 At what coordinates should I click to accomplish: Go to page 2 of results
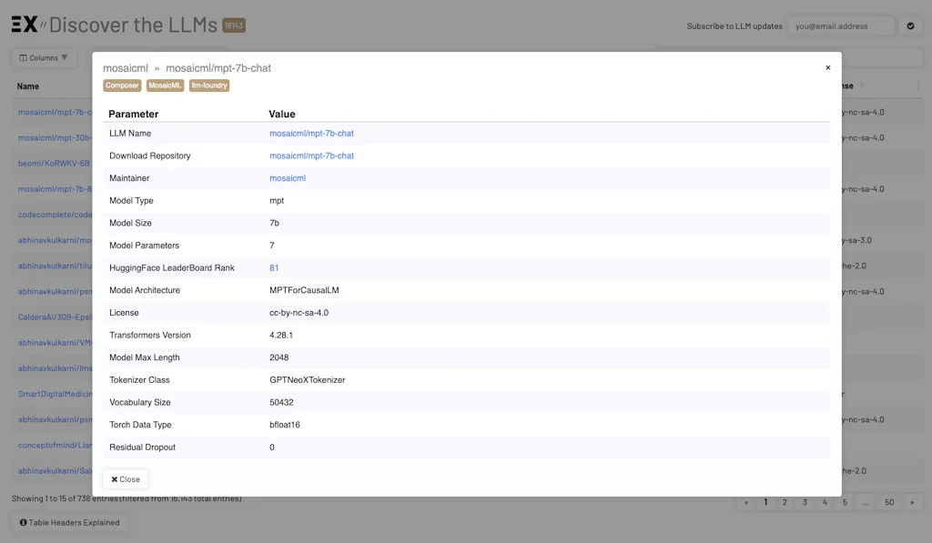click(x=785, y=501)
